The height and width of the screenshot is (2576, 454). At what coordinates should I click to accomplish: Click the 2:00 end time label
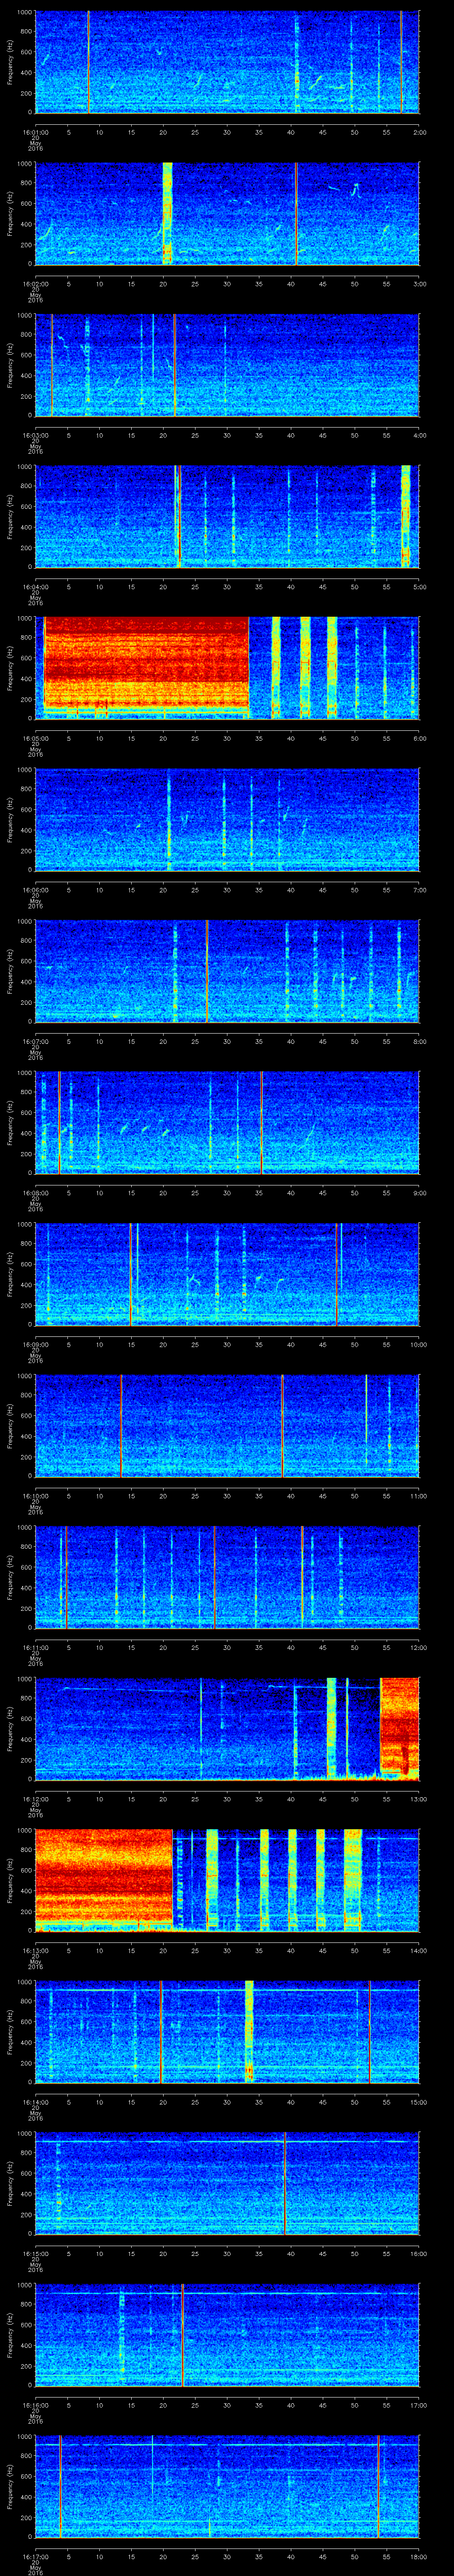(419, 132)
